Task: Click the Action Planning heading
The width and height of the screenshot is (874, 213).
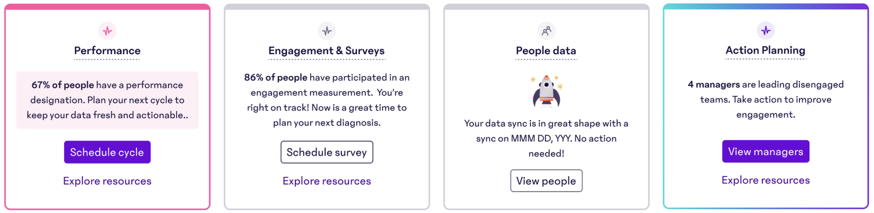Action: [x=766, y=51]
